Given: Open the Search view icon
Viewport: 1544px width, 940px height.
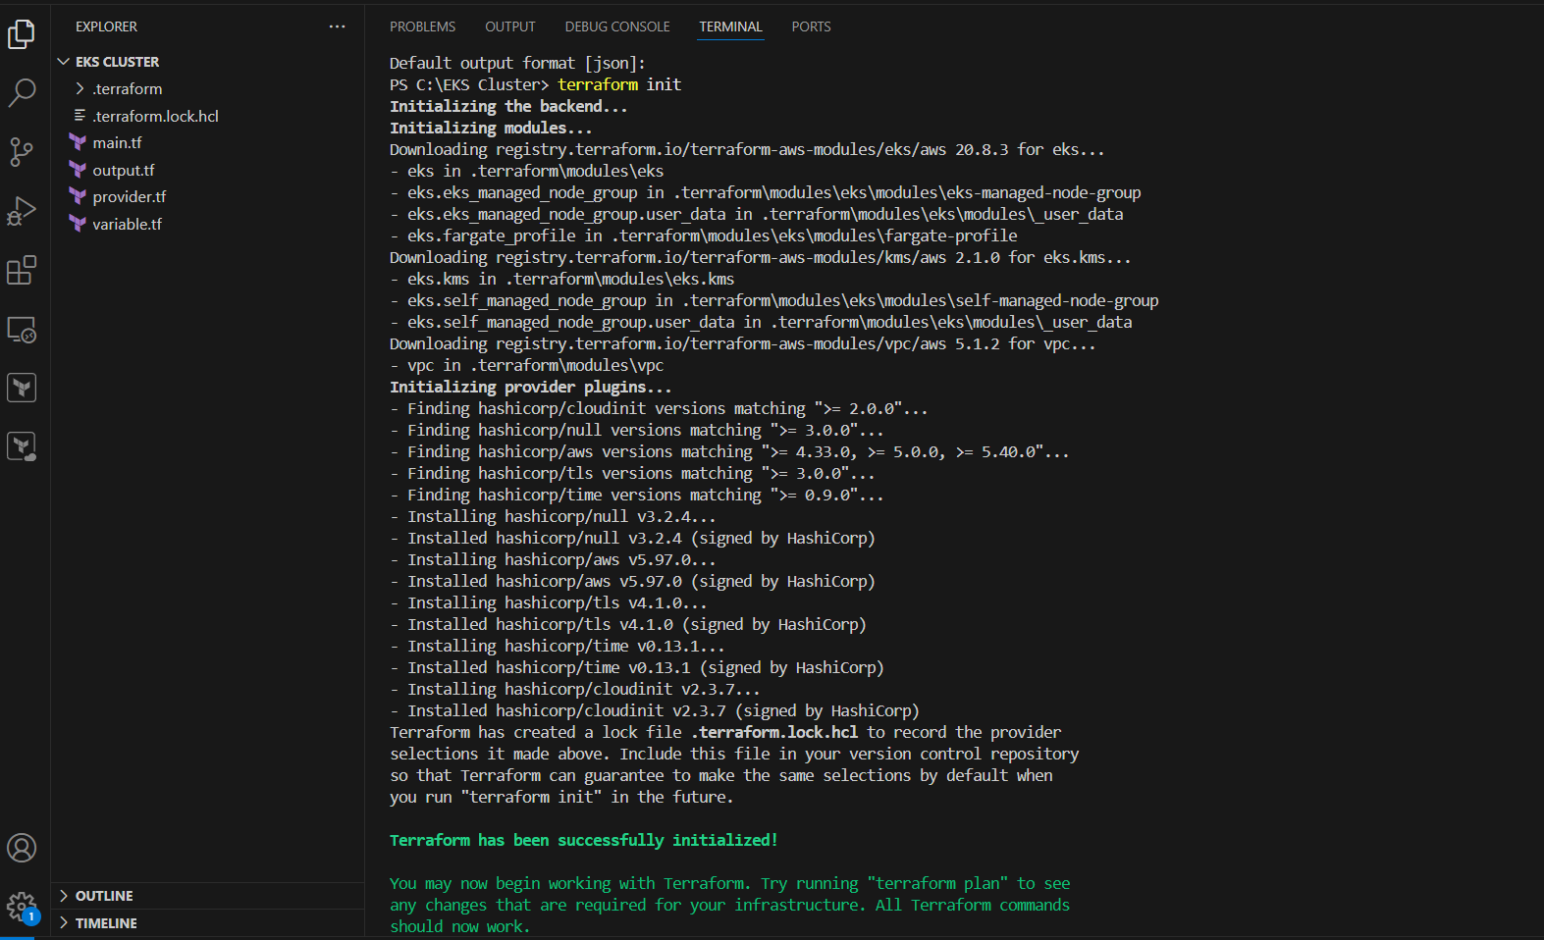Looking at the screenshot, I should click(22, 93).
